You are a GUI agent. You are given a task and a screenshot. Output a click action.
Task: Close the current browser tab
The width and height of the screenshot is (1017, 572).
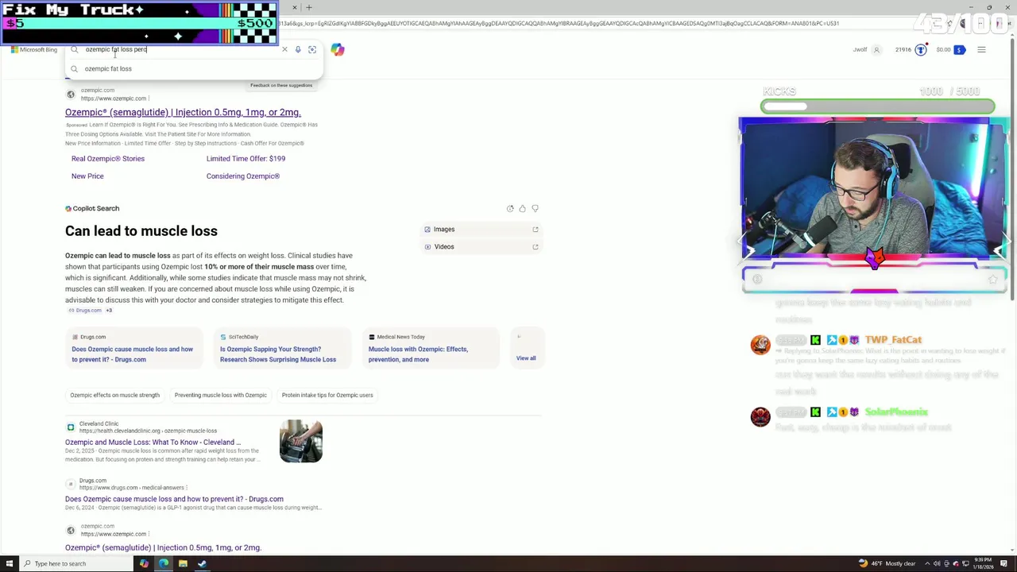294,8
